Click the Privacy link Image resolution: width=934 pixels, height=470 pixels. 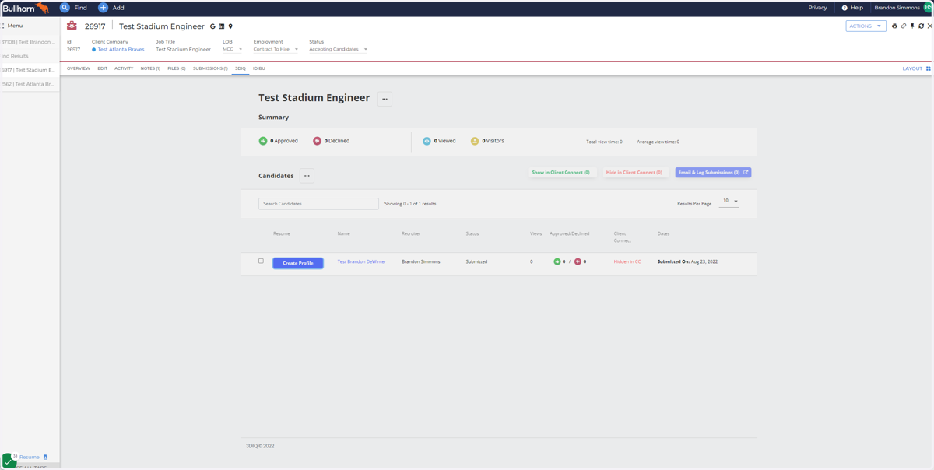click(817, 8)
